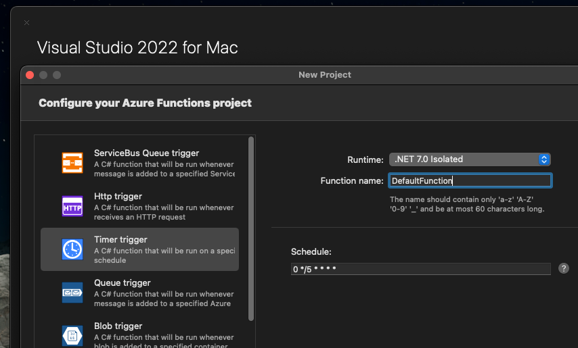Click into the Function name field
Viewport: 578px width, 348px height.
[x=470, y=180]
